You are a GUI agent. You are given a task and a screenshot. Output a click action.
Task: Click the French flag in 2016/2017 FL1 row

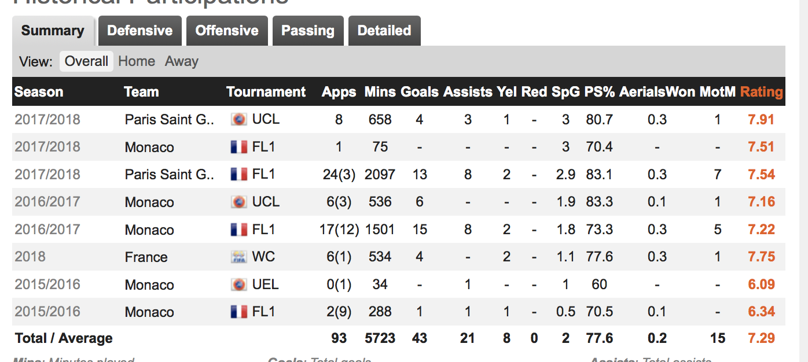[238, 230]
